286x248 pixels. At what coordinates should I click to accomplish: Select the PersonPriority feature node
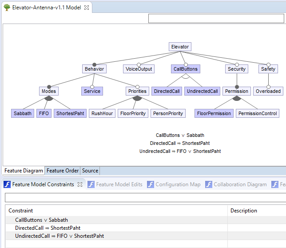(168, 113)
